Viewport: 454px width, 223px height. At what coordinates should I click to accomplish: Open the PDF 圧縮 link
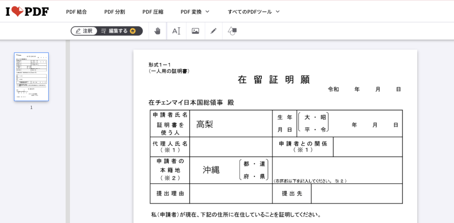click(x=153, y=12)
